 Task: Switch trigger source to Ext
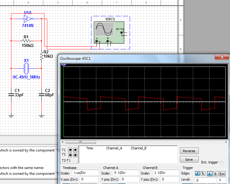222,174
